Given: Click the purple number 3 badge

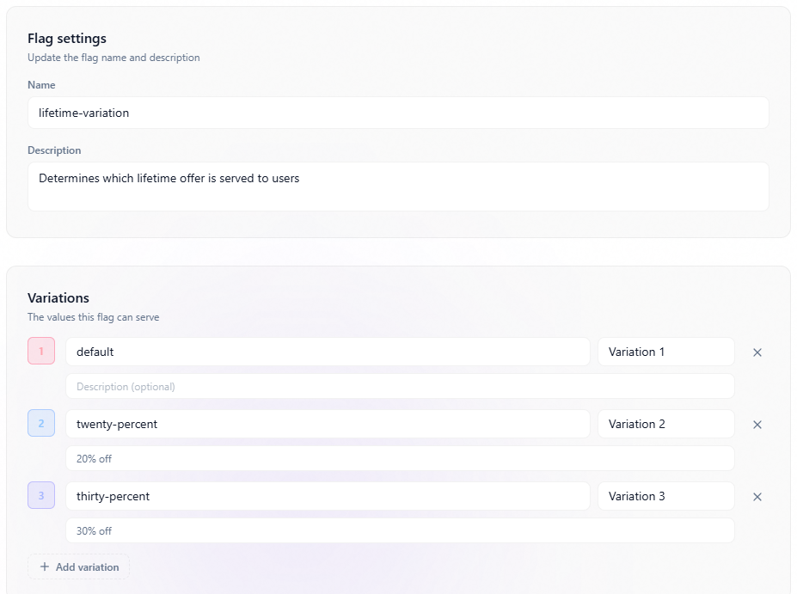Looking at the screenshot, I should (41, 495).
